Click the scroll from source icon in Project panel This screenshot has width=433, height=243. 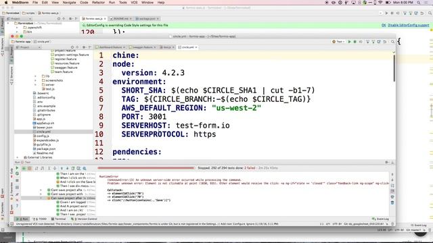click(x=72, y=47)
